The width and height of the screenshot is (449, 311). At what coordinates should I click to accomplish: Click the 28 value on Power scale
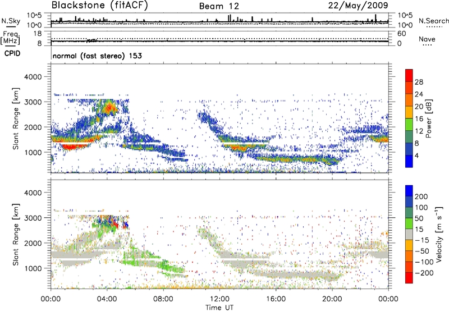point(419,82)
